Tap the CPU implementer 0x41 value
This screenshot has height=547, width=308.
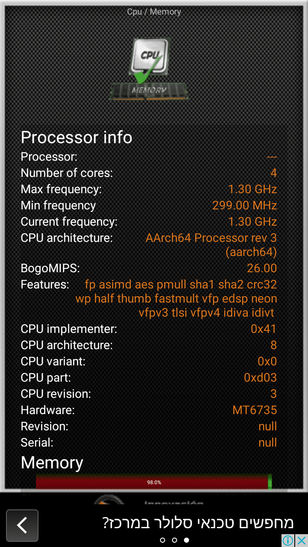(x=264, y=329)
